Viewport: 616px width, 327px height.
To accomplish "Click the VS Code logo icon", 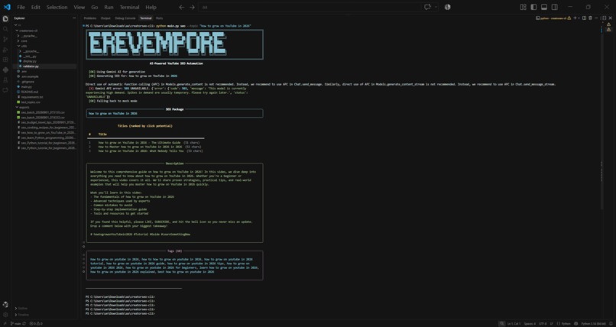I will point(7,7).
